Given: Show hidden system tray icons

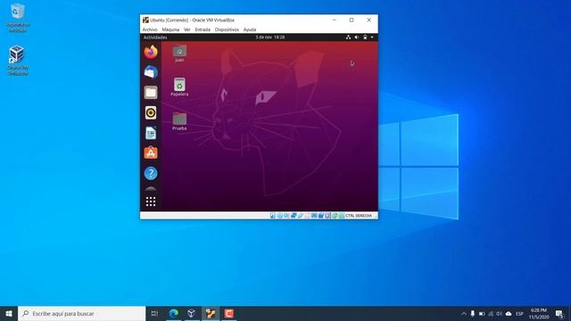Looking at the screenshot, I should 464,314.
